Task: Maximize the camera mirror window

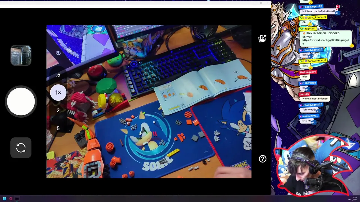Action: [x=261, y=3]
